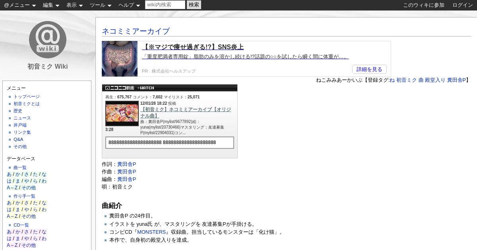Open the ログイン link
The width and height of the screenshot is (477, 250).
click(463, 5)
